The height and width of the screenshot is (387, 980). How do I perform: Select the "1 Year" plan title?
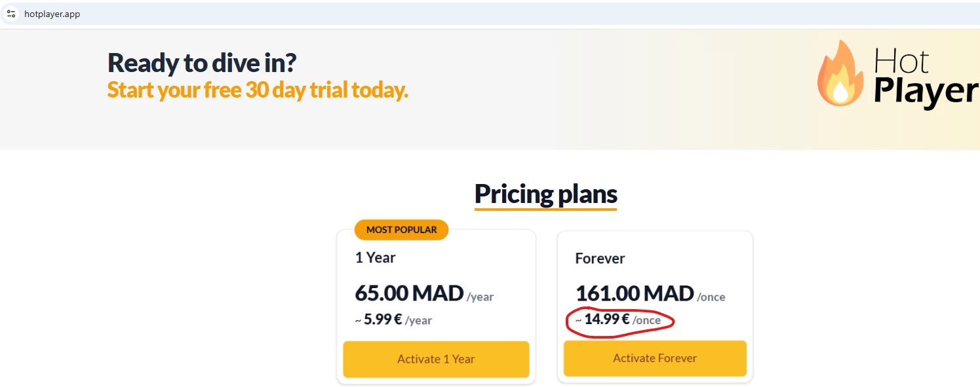click(x=375, y=257)
